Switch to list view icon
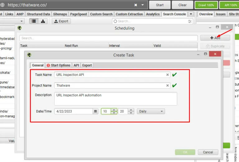239x162 pixels. tap(34, 21)
